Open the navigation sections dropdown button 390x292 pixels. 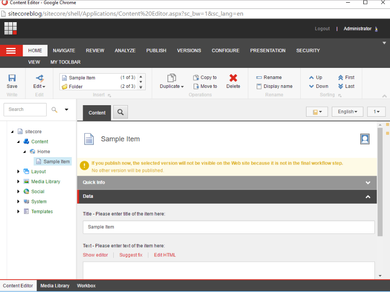pos(317,112)
